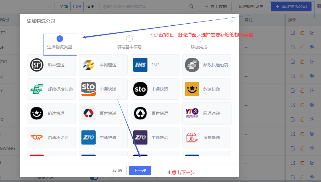Choose the 邮政标准快递 card
321x182 pixels.
tap(52, 89)
